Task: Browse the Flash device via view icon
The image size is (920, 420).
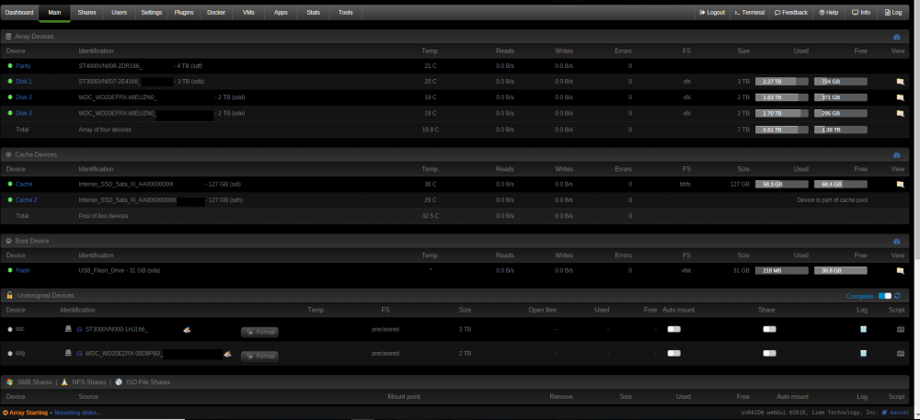Action: point(900,270)
